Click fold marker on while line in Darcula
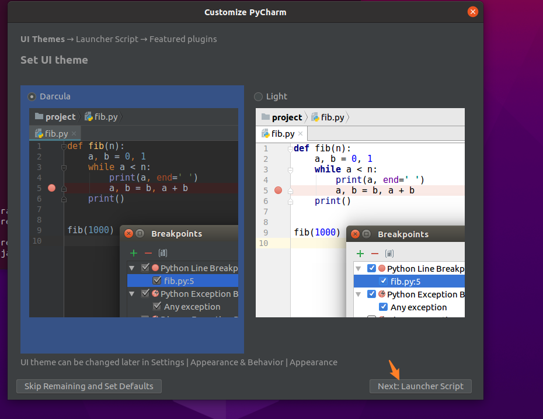The width and height of the screenshot is (543, 419). [64, 168]
